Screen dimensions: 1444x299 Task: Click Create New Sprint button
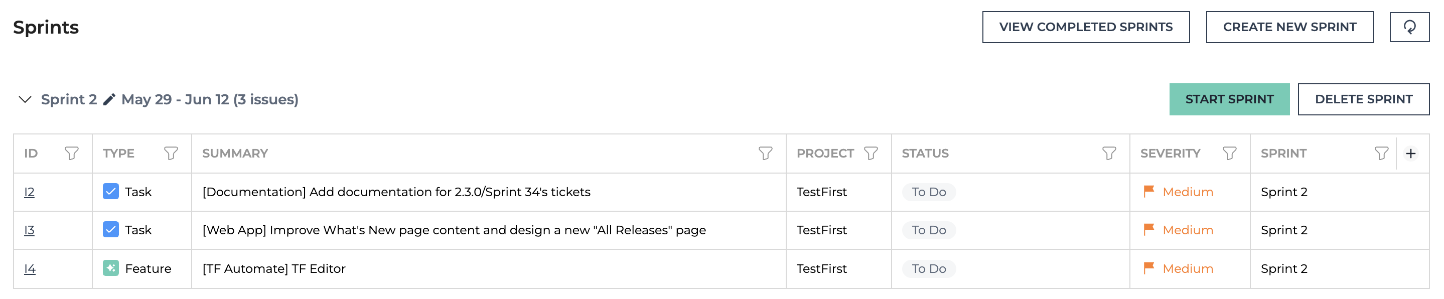pos(1289,27)
